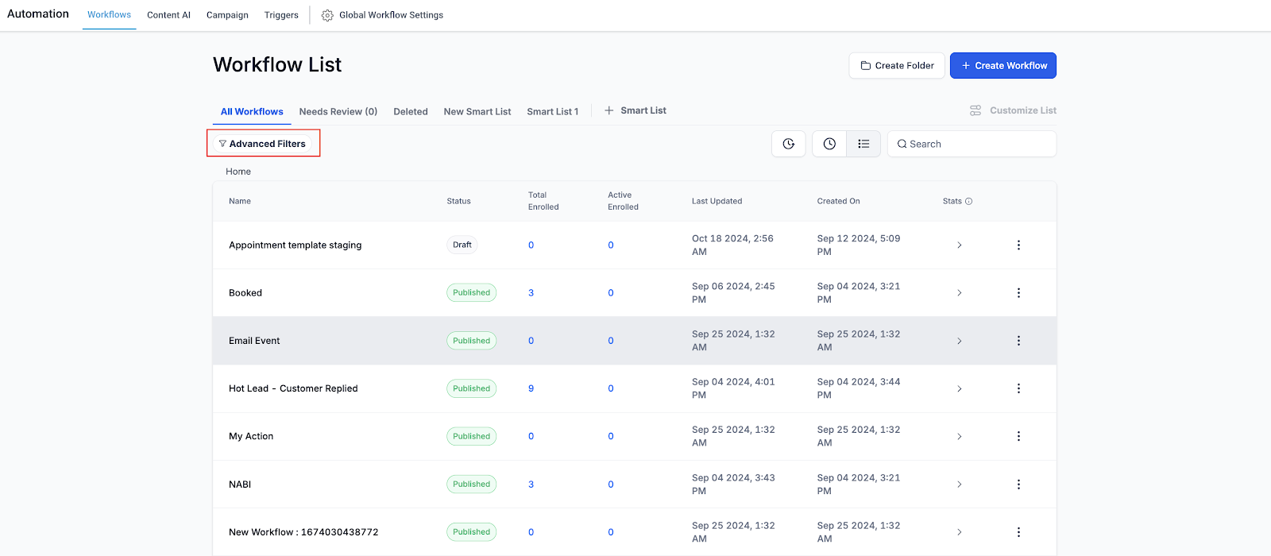
Task: Expand stats chevron for Hot Lead workflow
Action: click(x=959, y=389)
